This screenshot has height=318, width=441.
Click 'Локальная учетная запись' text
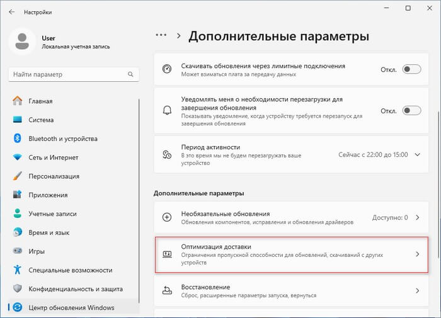76,47
